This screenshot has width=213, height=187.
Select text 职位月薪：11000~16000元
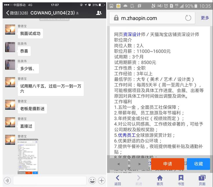tap(142, 51)
